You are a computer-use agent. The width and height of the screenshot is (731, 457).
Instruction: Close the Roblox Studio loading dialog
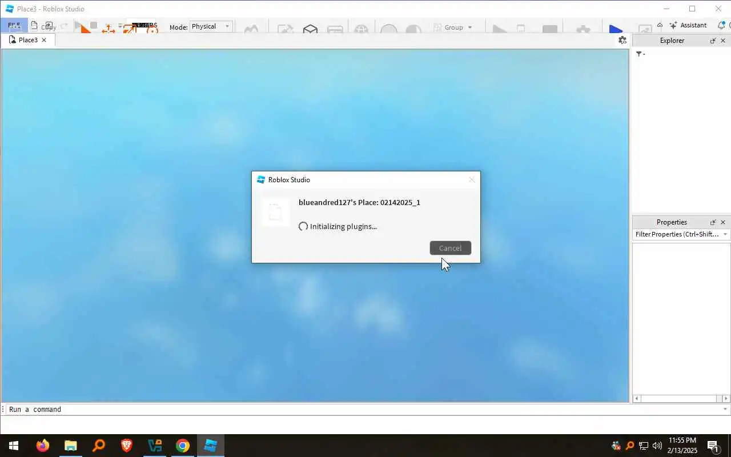click(x=472, y=179)
